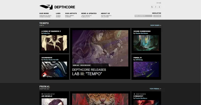The image size is (201, 105).
Task: Follow the View Primal link
Action: [x=155, y=89]
